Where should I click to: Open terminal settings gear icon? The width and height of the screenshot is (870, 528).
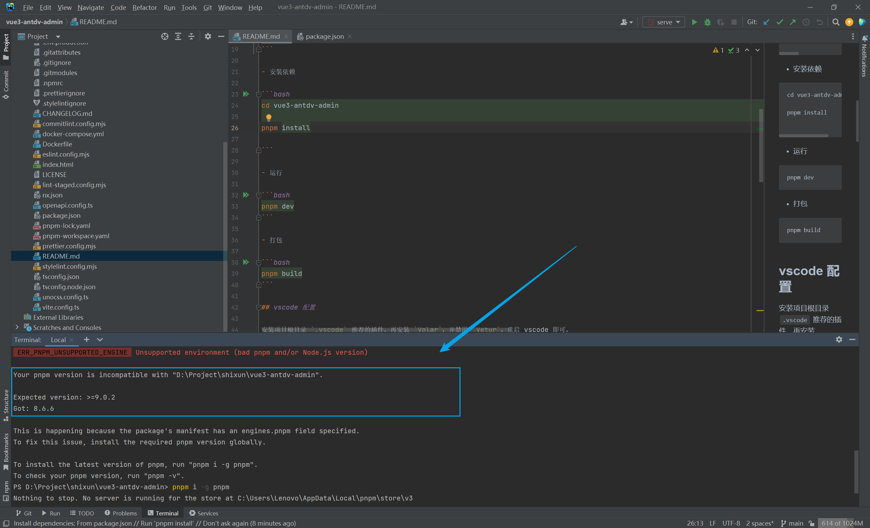pos(839,339)
